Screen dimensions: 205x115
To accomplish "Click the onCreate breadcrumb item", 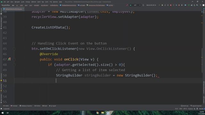I will (x=81, y=5).
